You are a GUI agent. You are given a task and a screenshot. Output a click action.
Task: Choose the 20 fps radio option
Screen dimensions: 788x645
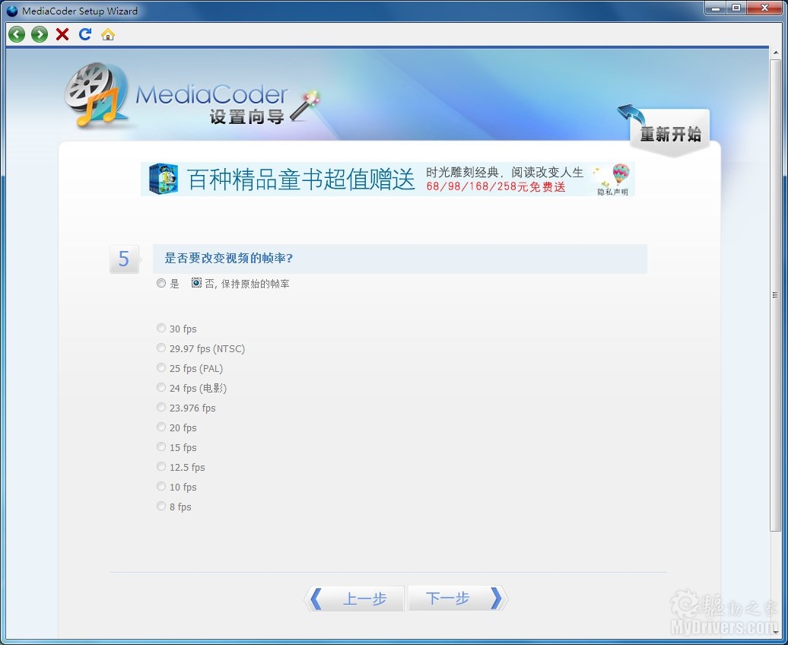pos(160,427)
